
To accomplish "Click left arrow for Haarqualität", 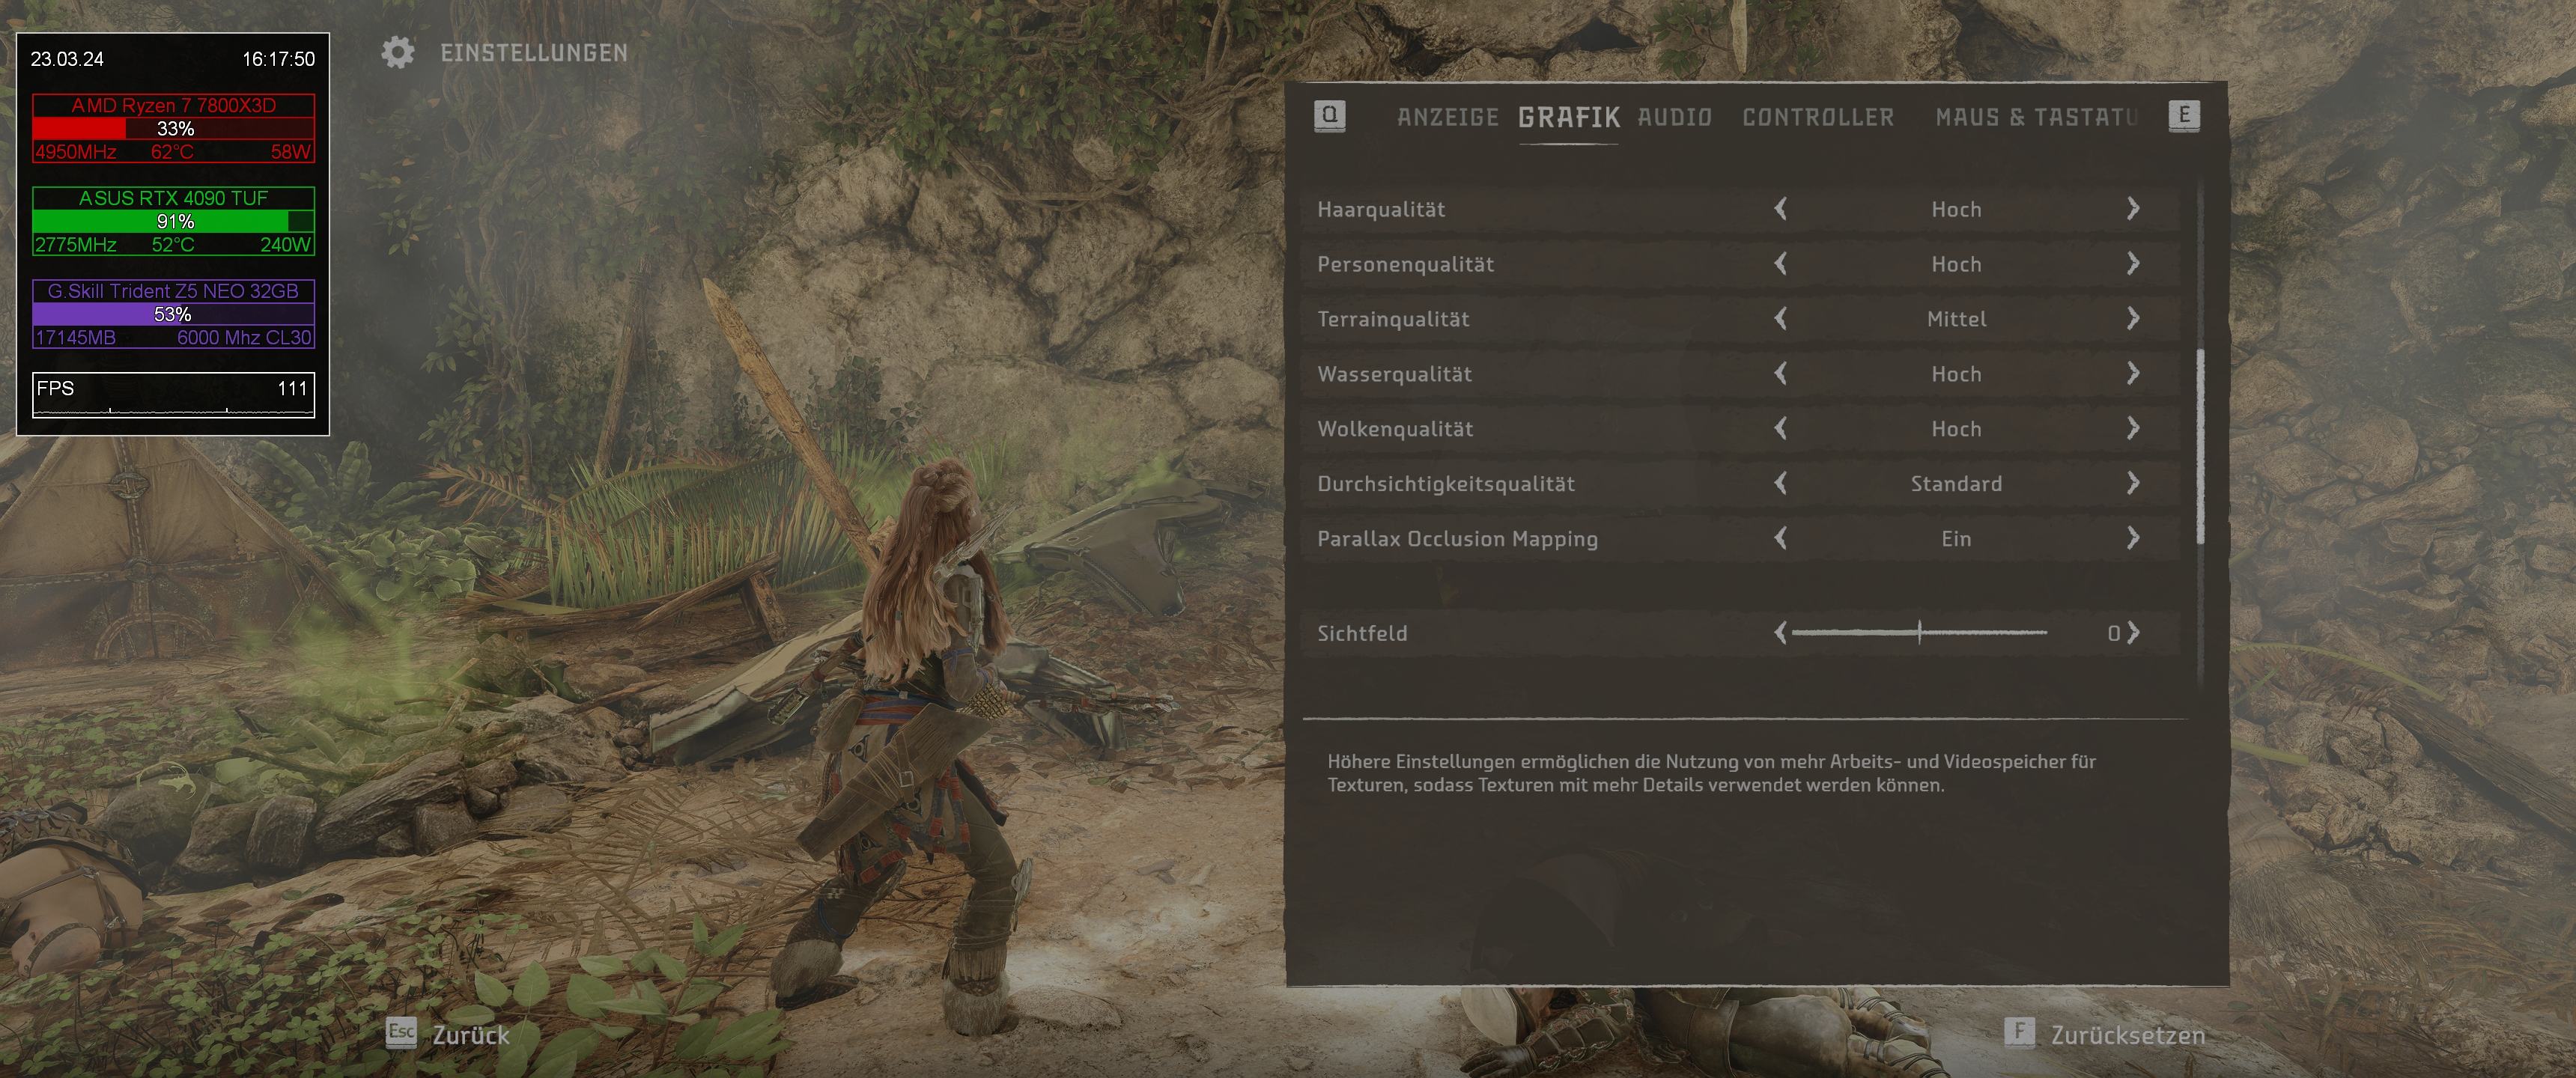I will coord(1780,209).
